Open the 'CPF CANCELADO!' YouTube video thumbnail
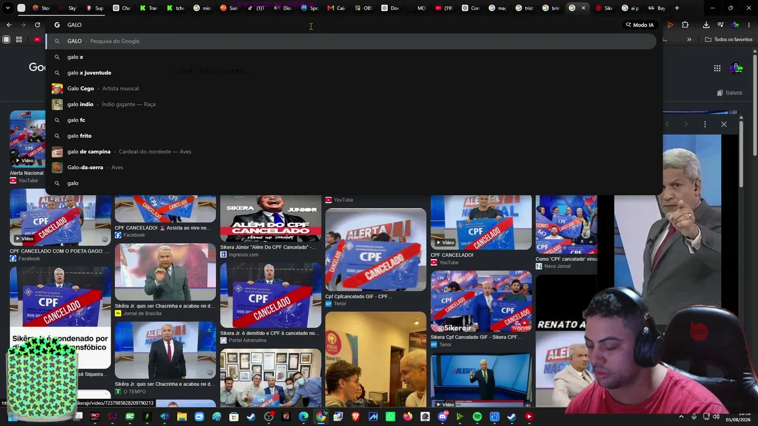This screenshot has height=426, width=758. pyautogui.click(x=481, y=222)
